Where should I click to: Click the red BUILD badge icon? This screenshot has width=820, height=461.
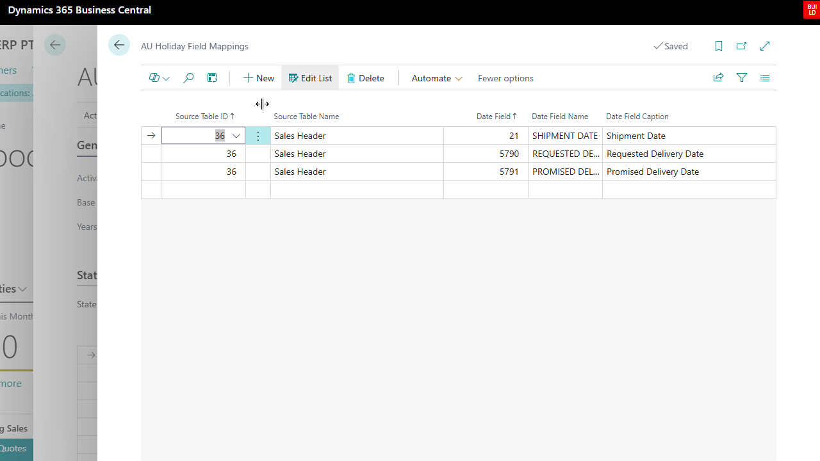[811, 10]
